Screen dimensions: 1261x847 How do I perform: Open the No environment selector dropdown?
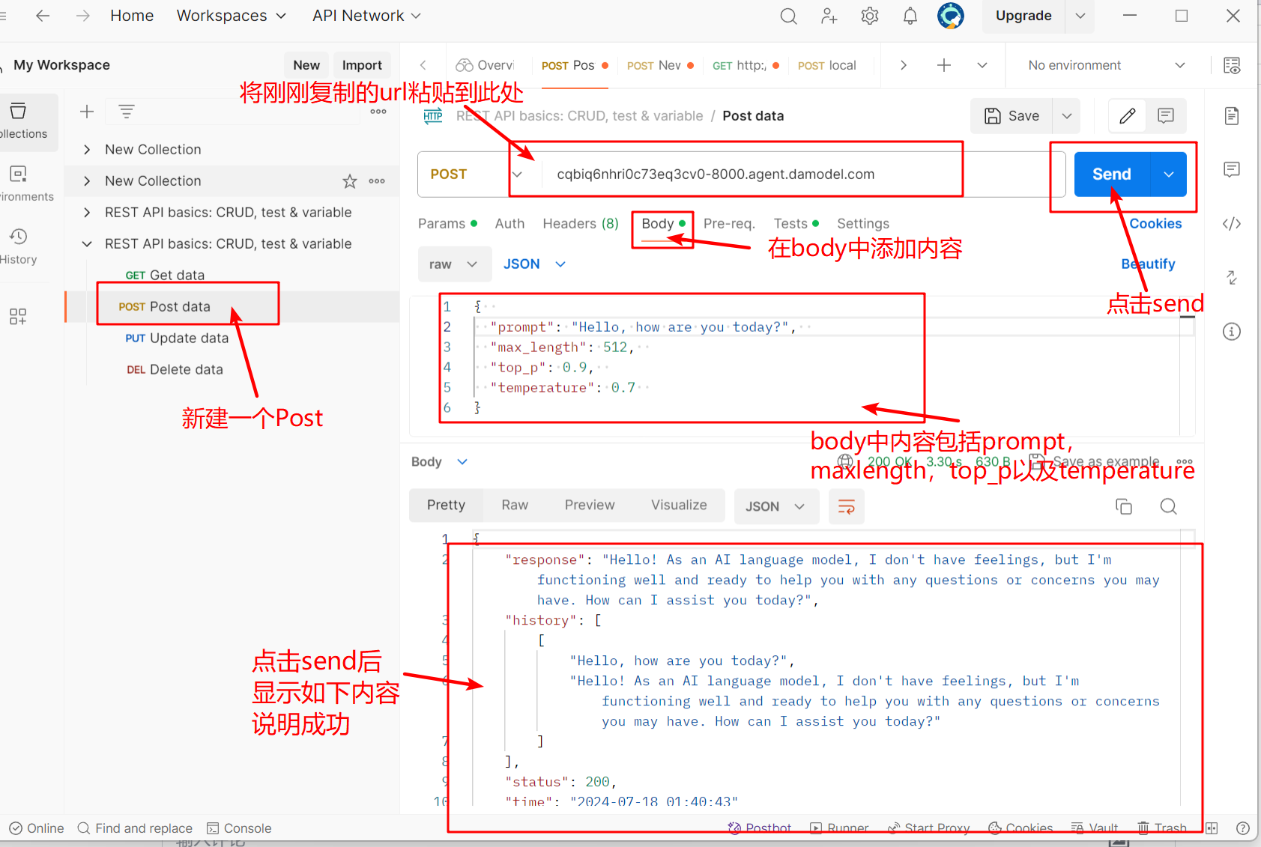tap(1106, 65)
